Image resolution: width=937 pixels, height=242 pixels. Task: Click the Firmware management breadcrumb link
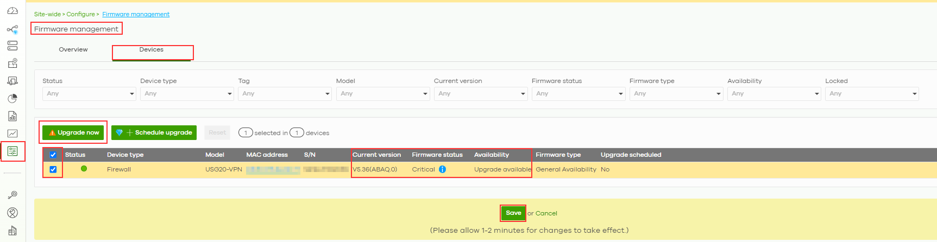click(x=136, y=14)
